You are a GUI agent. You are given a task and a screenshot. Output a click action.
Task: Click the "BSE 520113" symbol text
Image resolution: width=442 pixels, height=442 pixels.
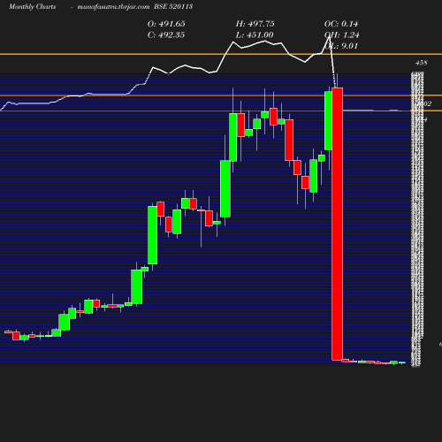pyautogui.click(x=173, y=6)
